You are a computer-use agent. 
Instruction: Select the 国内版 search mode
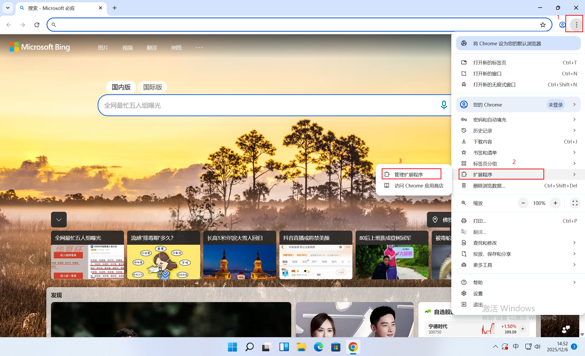click(121, 87)
